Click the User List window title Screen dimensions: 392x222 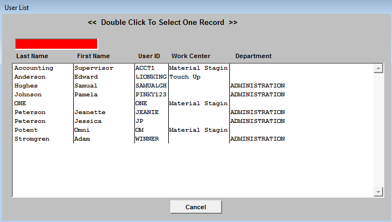[17, 8]
